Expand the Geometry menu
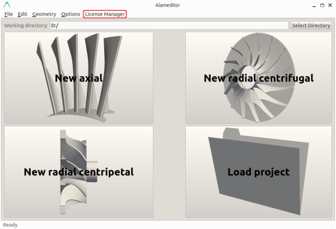336x229 pixels. (x=44, y=14)
